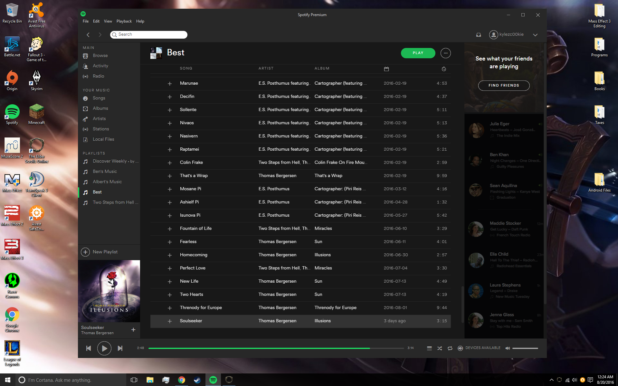The height and width of the screenshot is (386, 618).
Task: Open Activity in the sidebar
Action: click(x=100, y=66)
